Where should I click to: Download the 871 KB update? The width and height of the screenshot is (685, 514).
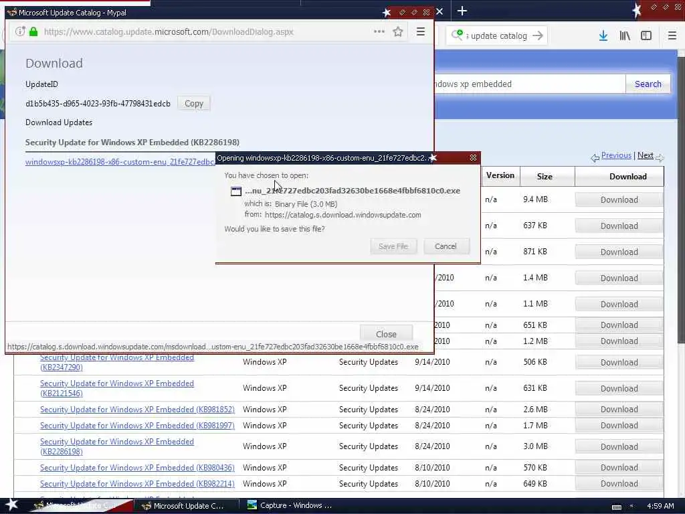coord(619,252)
